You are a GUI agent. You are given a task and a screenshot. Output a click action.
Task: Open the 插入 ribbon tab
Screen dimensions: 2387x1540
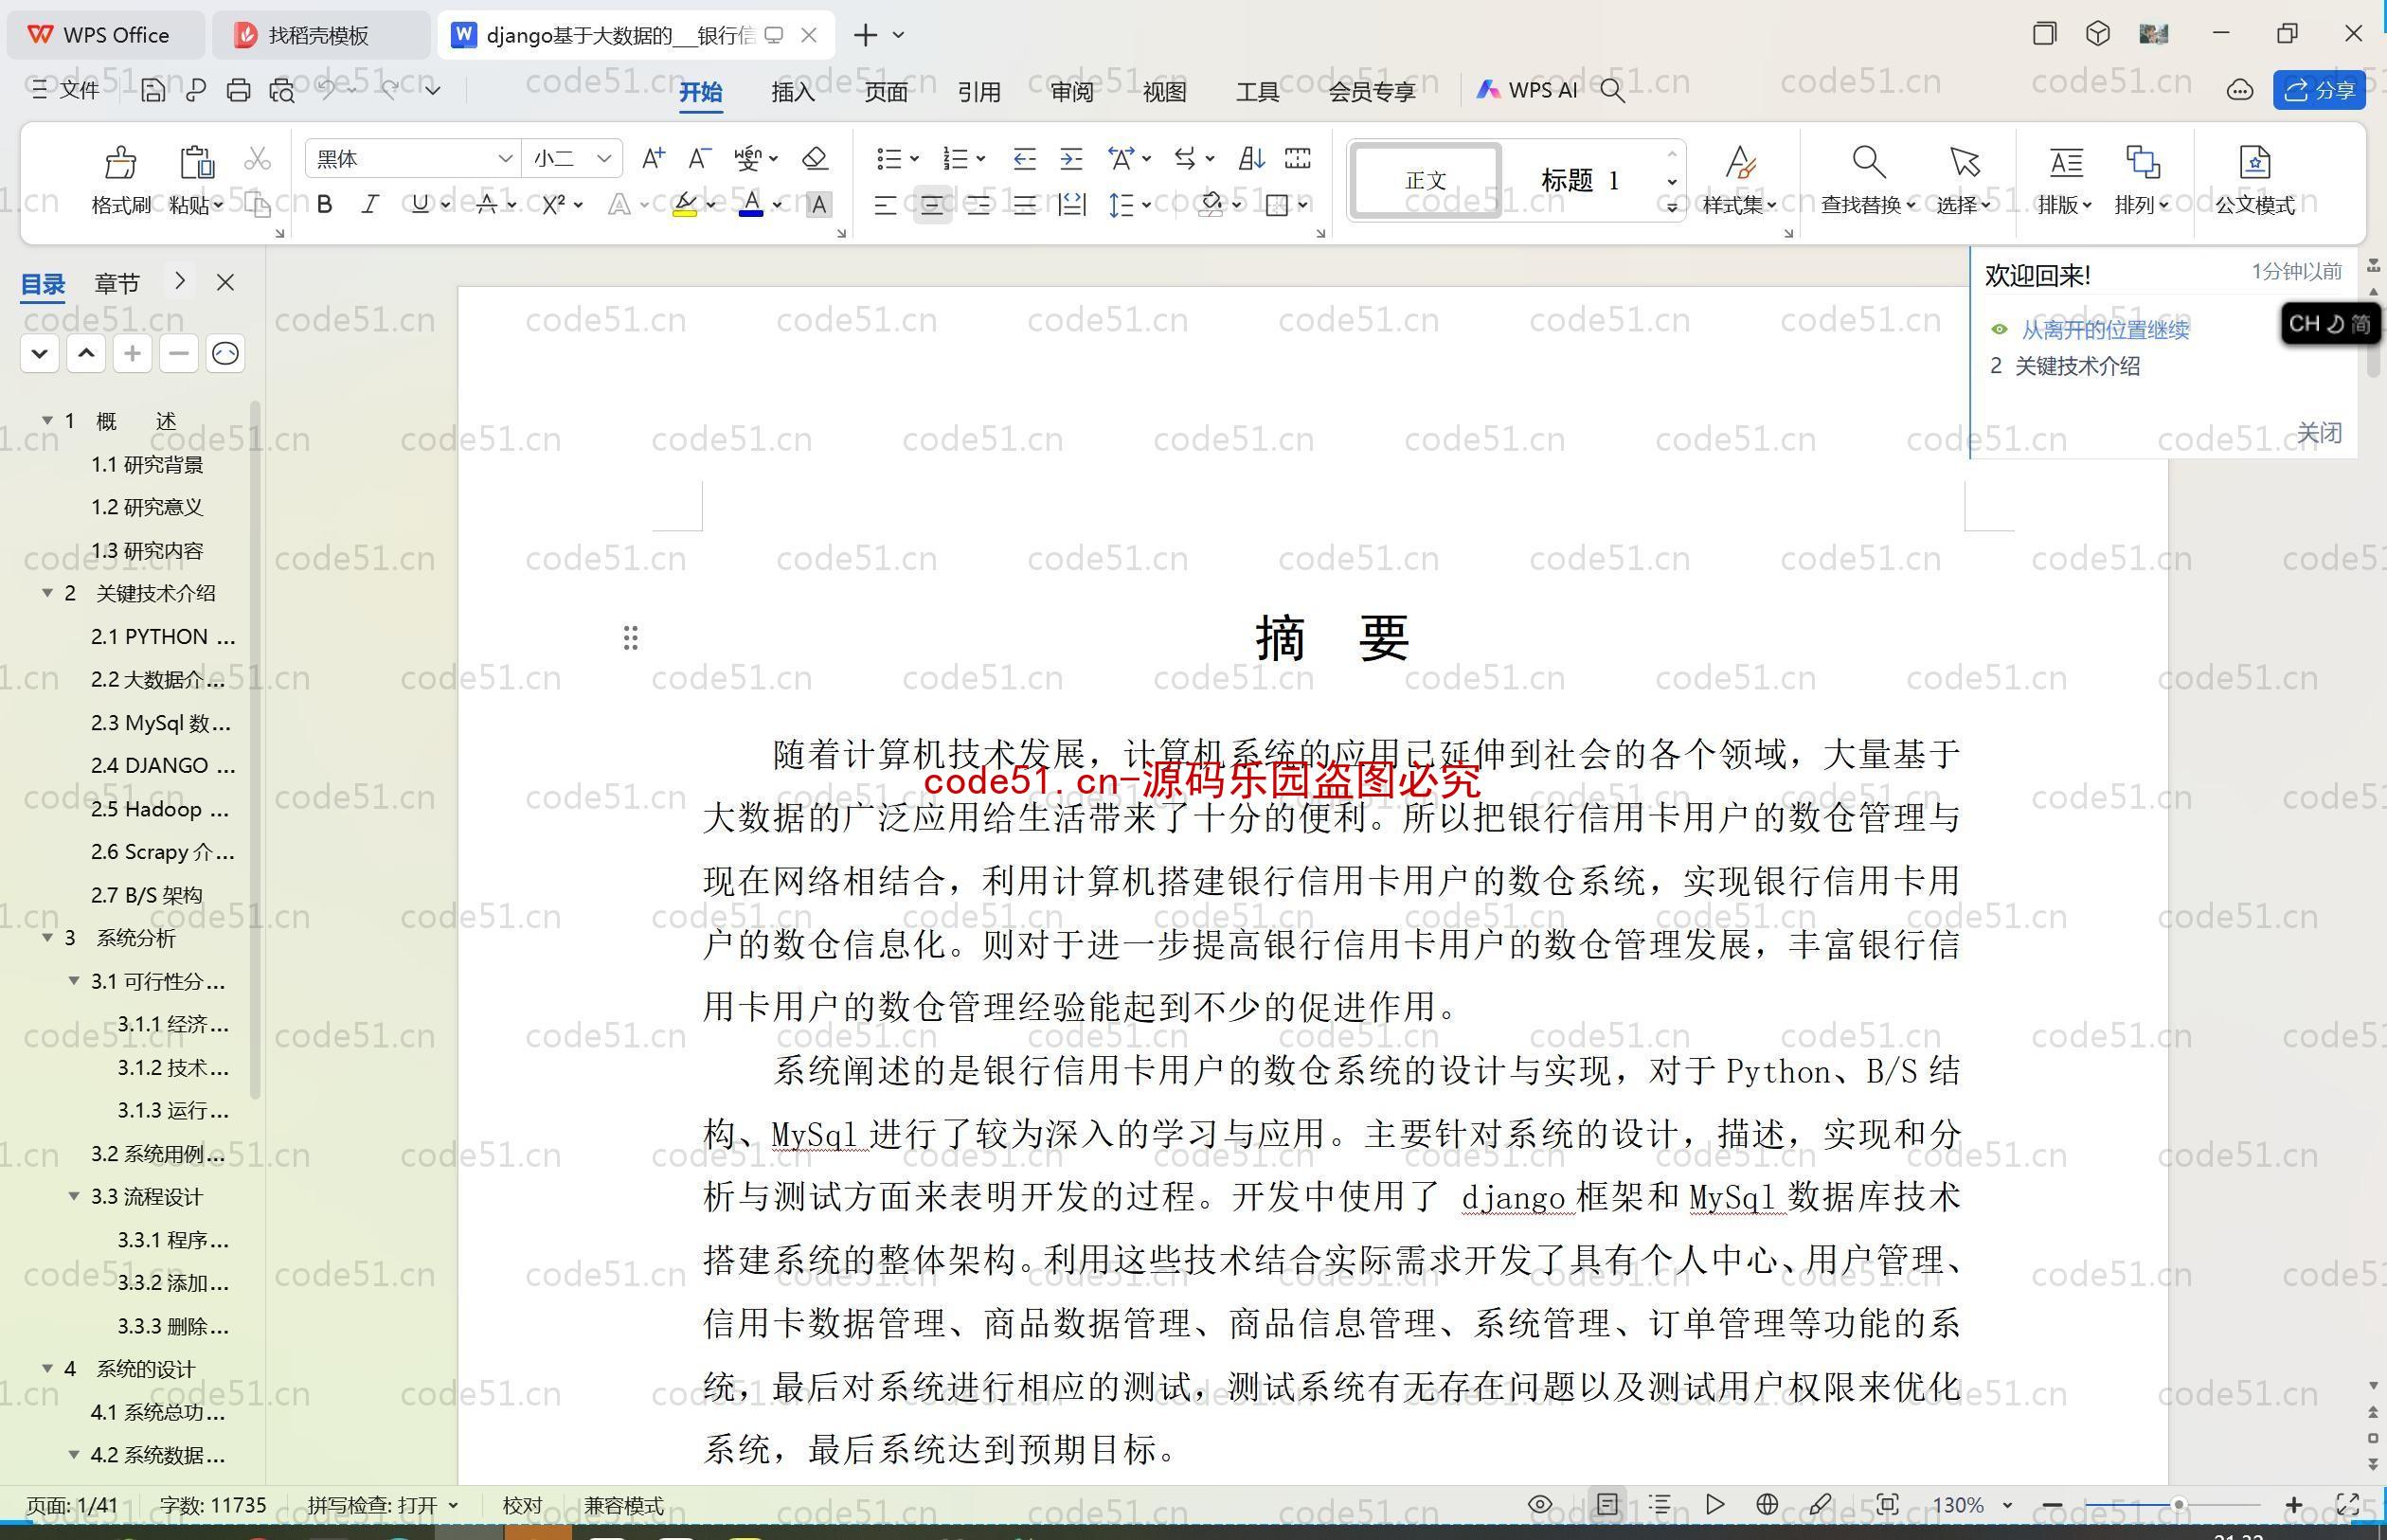793,91
